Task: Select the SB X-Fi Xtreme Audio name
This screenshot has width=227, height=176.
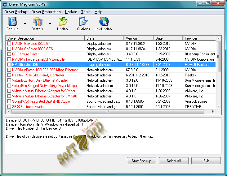Action: point(28,107)
